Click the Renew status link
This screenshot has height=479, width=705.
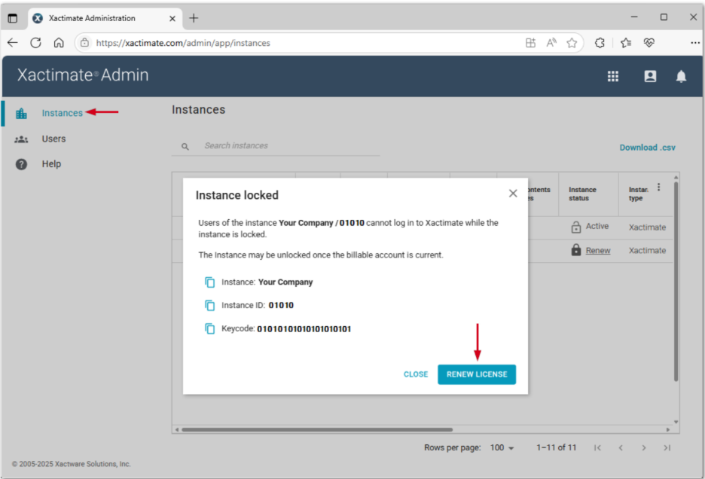[598, 251]
